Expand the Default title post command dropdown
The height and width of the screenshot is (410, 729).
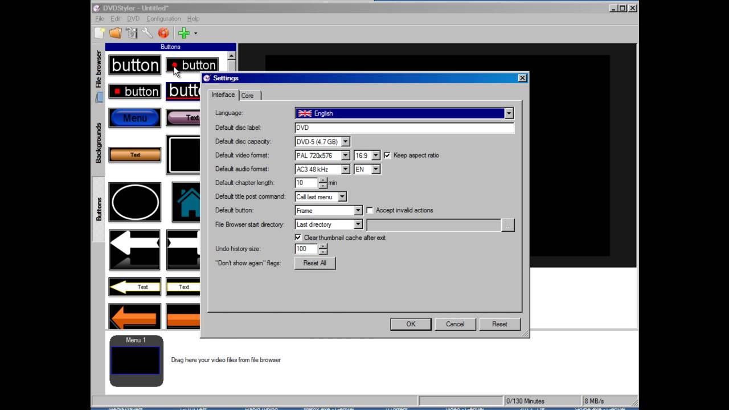[x=342, y=196]
